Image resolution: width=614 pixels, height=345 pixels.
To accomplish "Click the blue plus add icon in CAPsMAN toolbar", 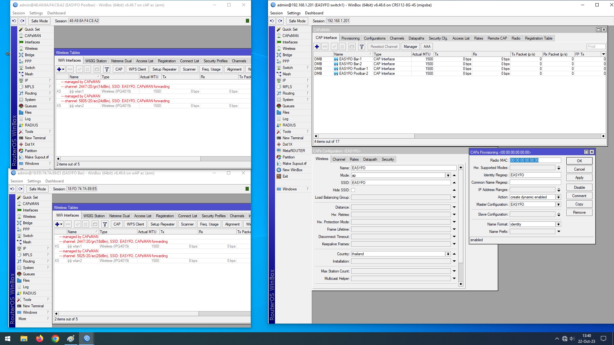I will coord(317,47).
